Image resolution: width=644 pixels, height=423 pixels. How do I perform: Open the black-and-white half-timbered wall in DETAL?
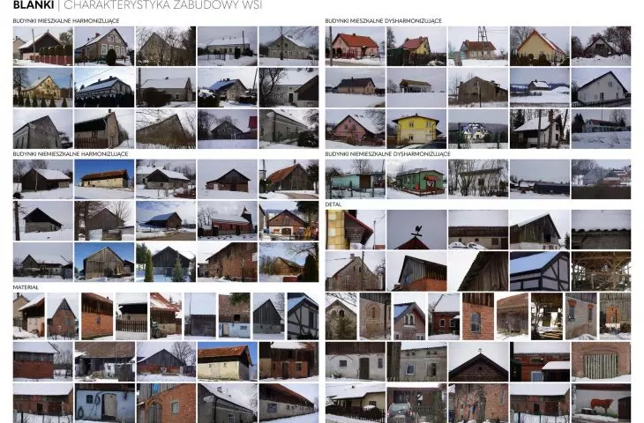540,271
